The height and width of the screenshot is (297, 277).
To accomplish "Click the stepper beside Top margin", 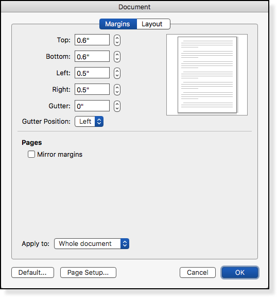I will [x=117, y=40].
